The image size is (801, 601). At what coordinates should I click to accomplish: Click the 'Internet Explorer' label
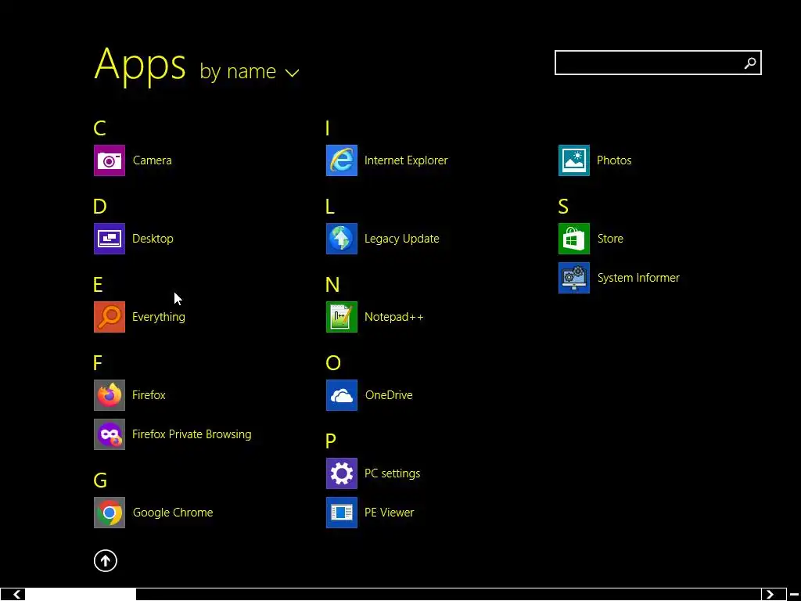[x=406, y=160]
